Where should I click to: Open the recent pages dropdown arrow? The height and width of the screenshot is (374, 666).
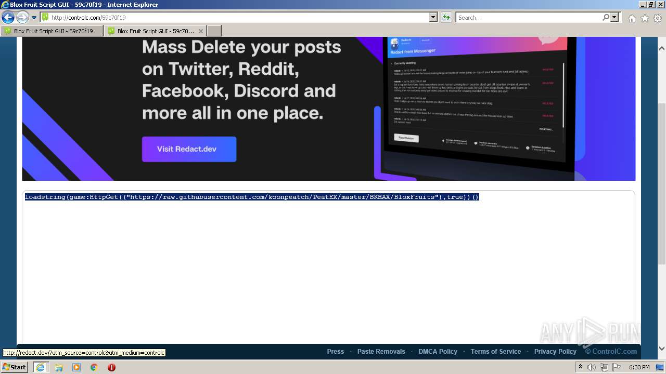point(34,18)
